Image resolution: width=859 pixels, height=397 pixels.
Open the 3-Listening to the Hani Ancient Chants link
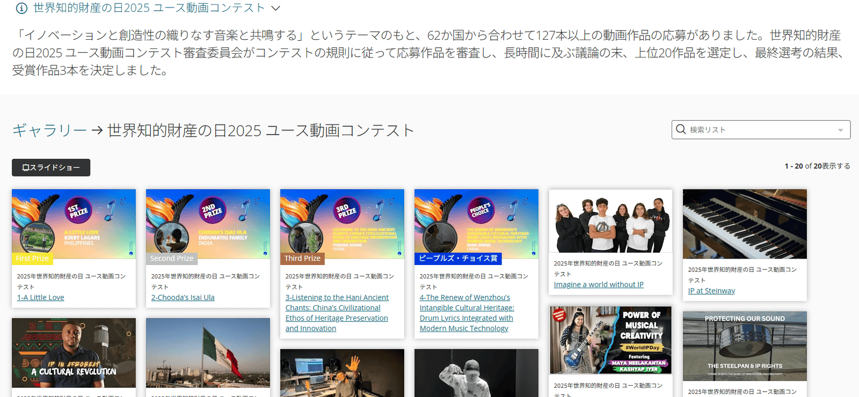point(337,313)
